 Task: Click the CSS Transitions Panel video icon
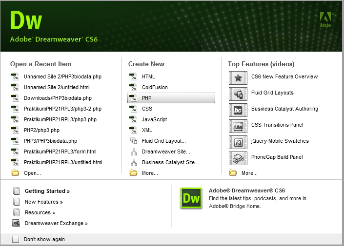(238, 126)
